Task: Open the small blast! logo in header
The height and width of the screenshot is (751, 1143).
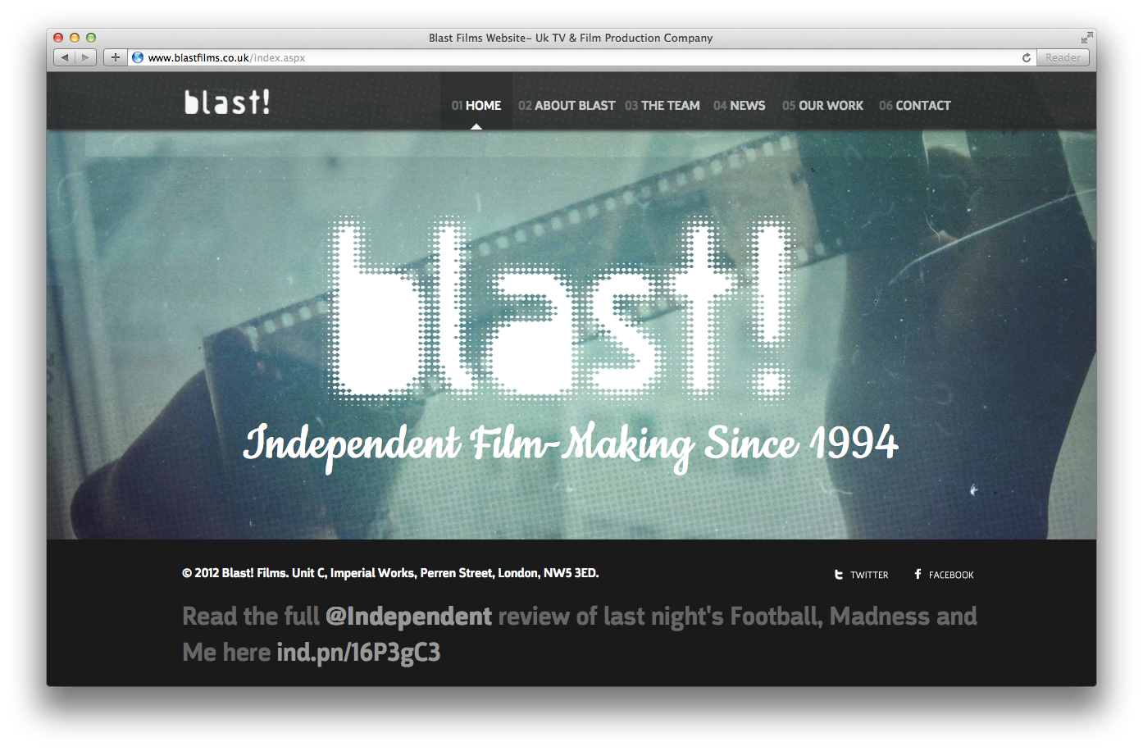Action: pyautogui.click(x=227, y=102)
